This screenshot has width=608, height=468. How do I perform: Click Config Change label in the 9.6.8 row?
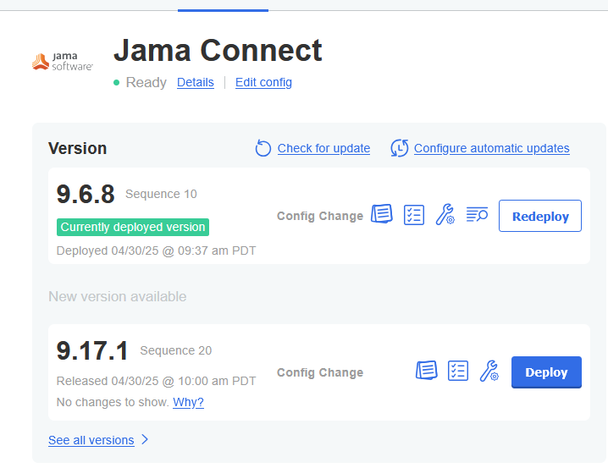tap(320, 216)
